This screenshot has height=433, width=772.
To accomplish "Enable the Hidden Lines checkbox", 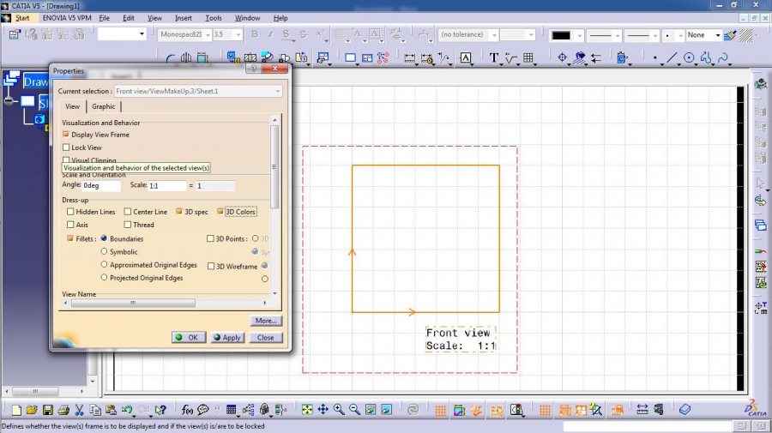I will coord(70,212).
